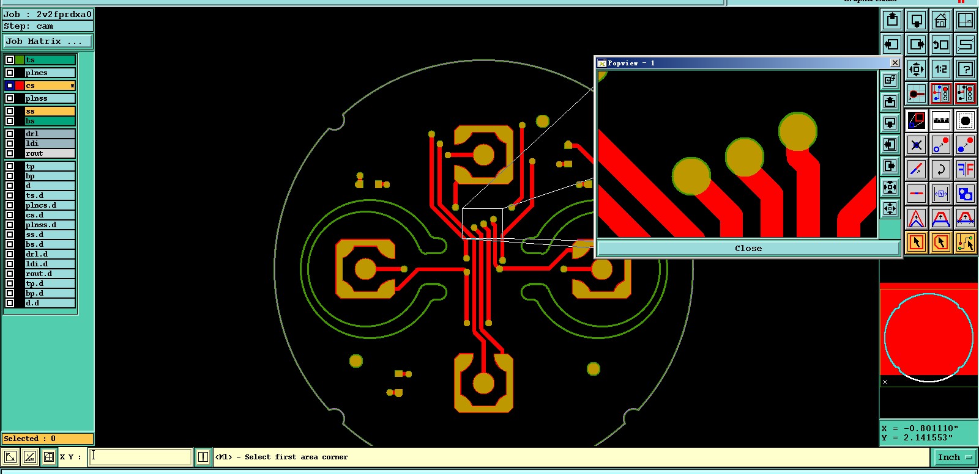Select the bp layer name
The width and height of the screenshot is (979, 474).
coord(50,176)
